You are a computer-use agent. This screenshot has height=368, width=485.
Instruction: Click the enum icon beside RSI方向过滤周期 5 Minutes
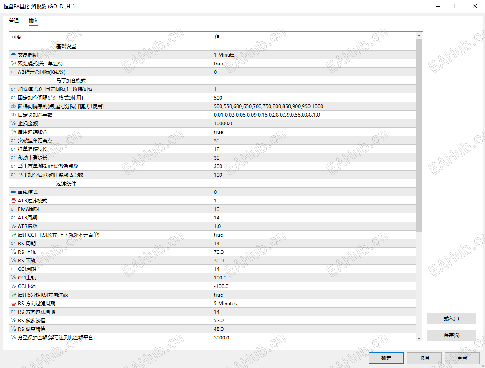pyautogui.click(x=13, y=304)
